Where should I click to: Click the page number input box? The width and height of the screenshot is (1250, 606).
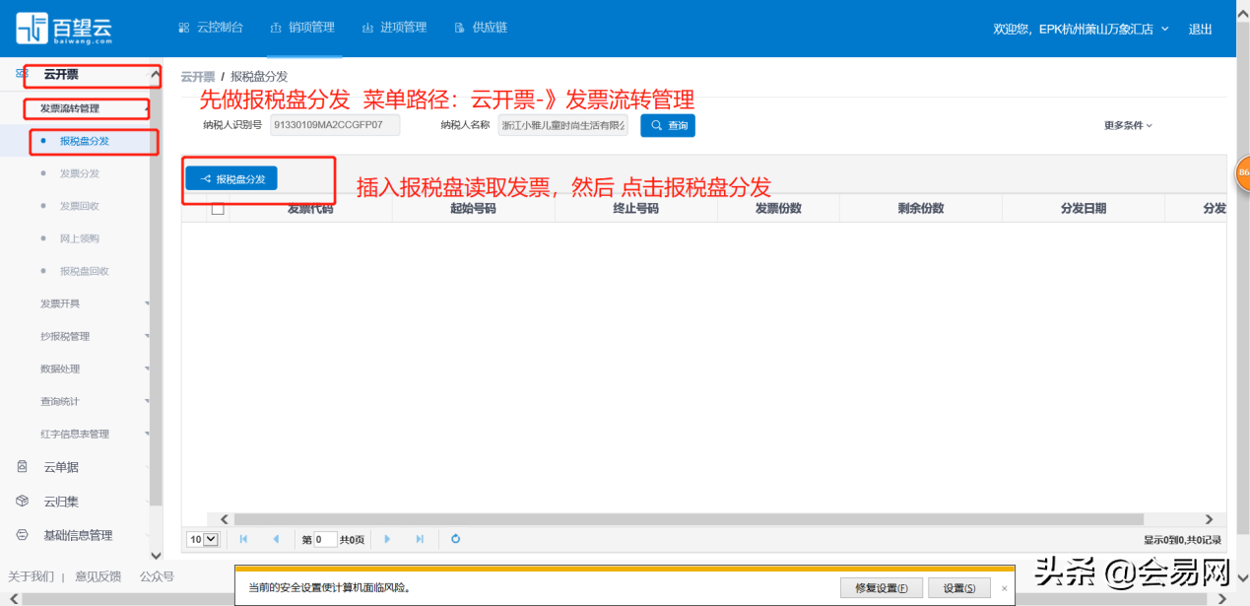coord(325,539)
